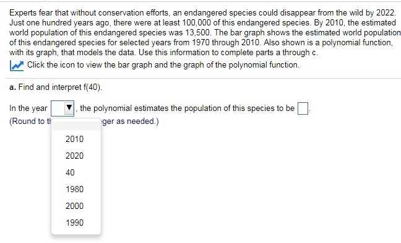Image resolution: width=401 pixels, height=243 pixels.
Task: Choose the 2000 option
Action: 74,206
